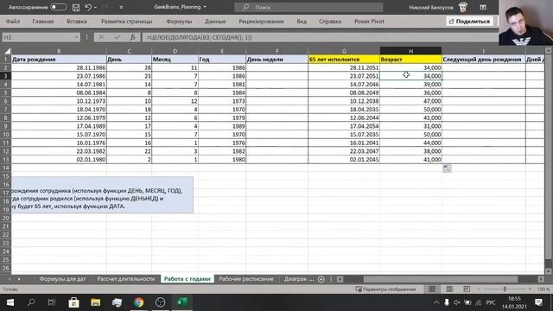Zoom out with the minus button
Viewport: 553px width, 311px height.
point(480,289)
